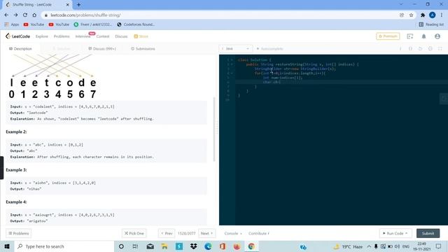Open Microsoft Edge from taskbar
This screenshot has width=448, height=252.
208,246
